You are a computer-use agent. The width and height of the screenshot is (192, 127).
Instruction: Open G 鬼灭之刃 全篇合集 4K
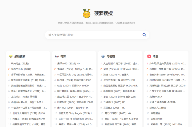[167, 91]
